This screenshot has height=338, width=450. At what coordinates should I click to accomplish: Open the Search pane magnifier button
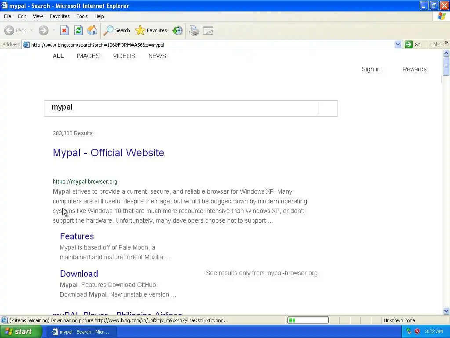tap(116, 30)
